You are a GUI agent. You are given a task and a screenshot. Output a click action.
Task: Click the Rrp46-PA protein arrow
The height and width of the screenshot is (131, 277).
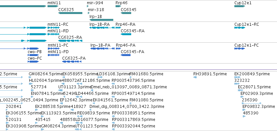coord(118,49)
